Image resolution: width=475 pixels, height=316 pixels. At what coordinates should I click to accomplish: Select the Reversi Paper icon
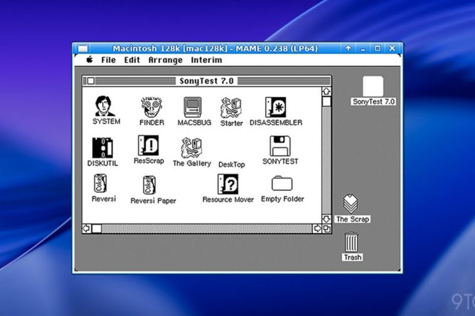coord(149,185)
